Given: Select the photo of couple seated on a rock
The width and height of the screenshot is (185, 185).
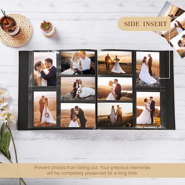Looking at the screenshot, I should (x=78, y=89).
